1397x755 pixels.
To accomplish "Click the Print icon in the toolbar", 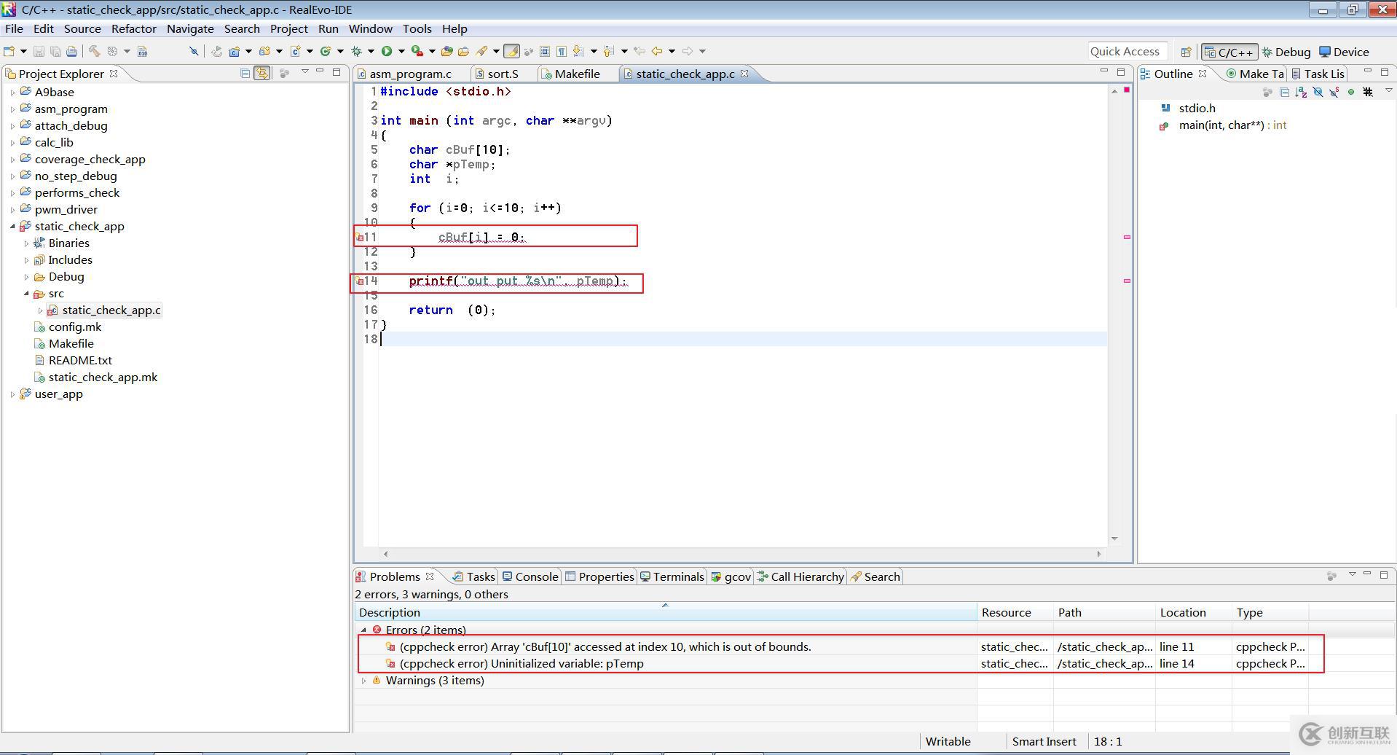I will point(71,51).
